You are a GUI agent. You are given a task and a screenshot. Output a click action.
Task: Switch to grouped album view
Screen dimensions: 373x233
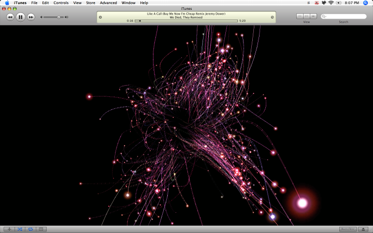[x=307, y=16]
